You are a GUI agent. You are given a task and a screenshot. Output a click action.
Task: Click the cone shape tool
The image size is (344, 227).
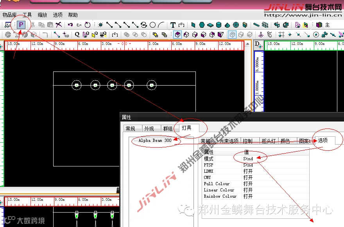point(227,25)
